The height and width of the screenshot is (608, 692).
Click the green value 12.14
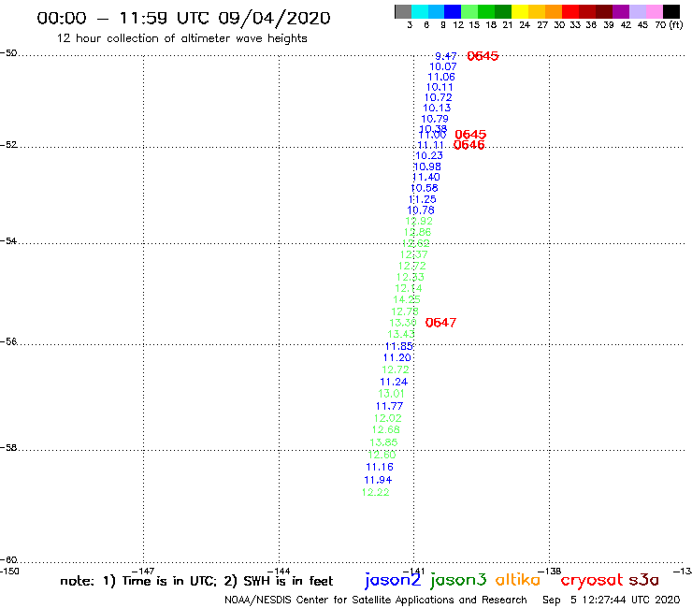pyautogui.click(x=409, y=288)
